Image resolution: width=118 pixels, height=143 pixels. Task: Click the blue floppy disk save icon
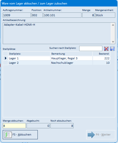(x=112, y=49)
